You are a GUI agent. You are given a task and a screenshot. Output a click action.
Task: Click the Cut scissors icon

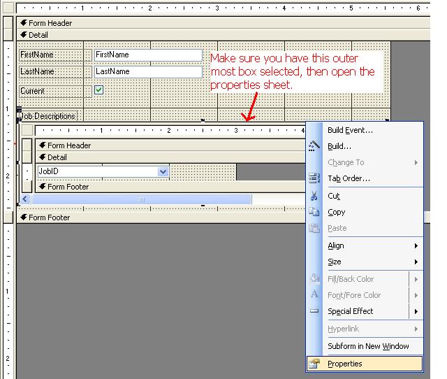314,196
